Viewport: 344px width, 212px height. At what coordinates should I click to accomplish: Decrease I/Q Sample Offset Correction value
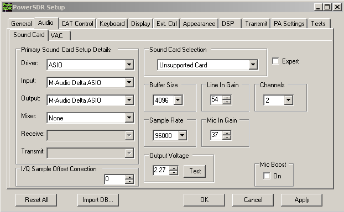coord(129,182)
